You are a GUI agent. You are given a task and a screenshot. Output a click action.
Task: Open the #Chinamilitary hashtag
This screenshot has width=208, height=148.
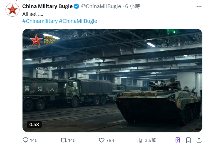[40, 21]
